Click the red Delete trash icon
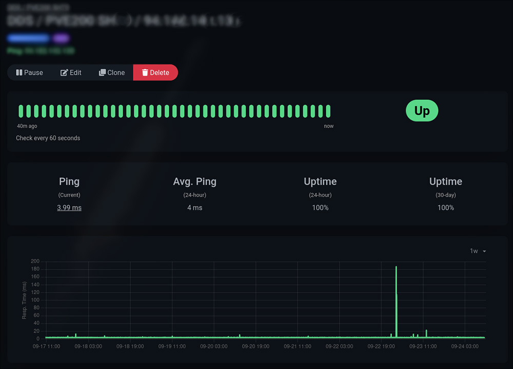Viewport: 513px width, 369px height. [x=145, y=73]
